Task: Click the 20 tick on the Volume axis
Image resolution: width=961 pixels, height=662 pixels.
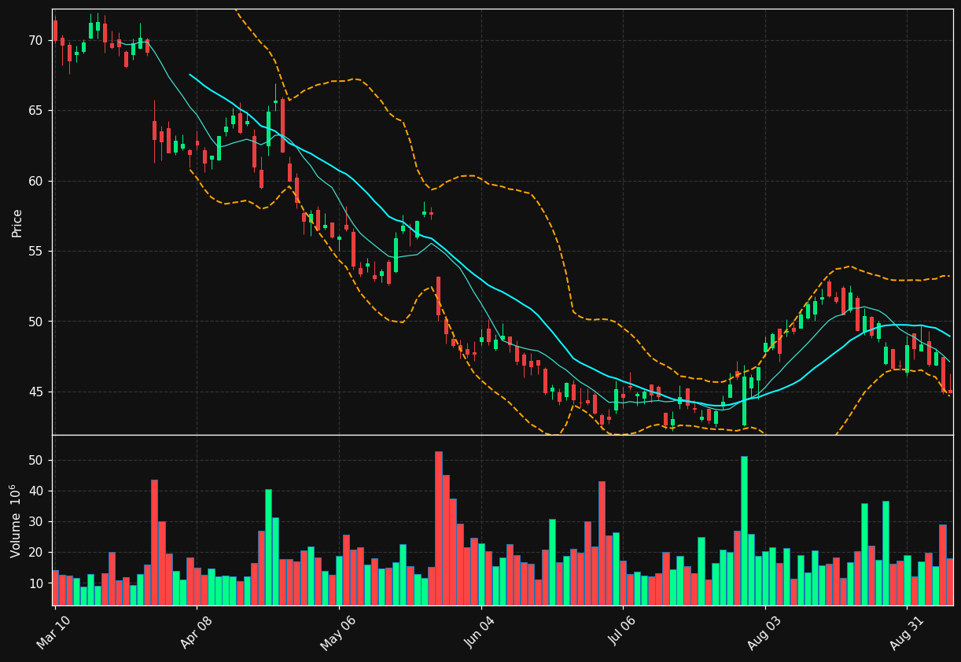Action: pyautogui.click(x=37, y=553)
